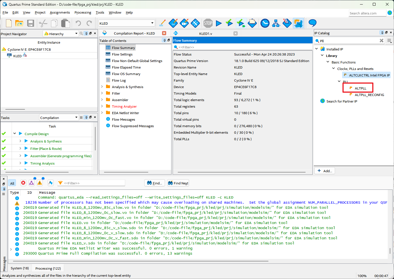Open the File menu

(x=5, y=12)
